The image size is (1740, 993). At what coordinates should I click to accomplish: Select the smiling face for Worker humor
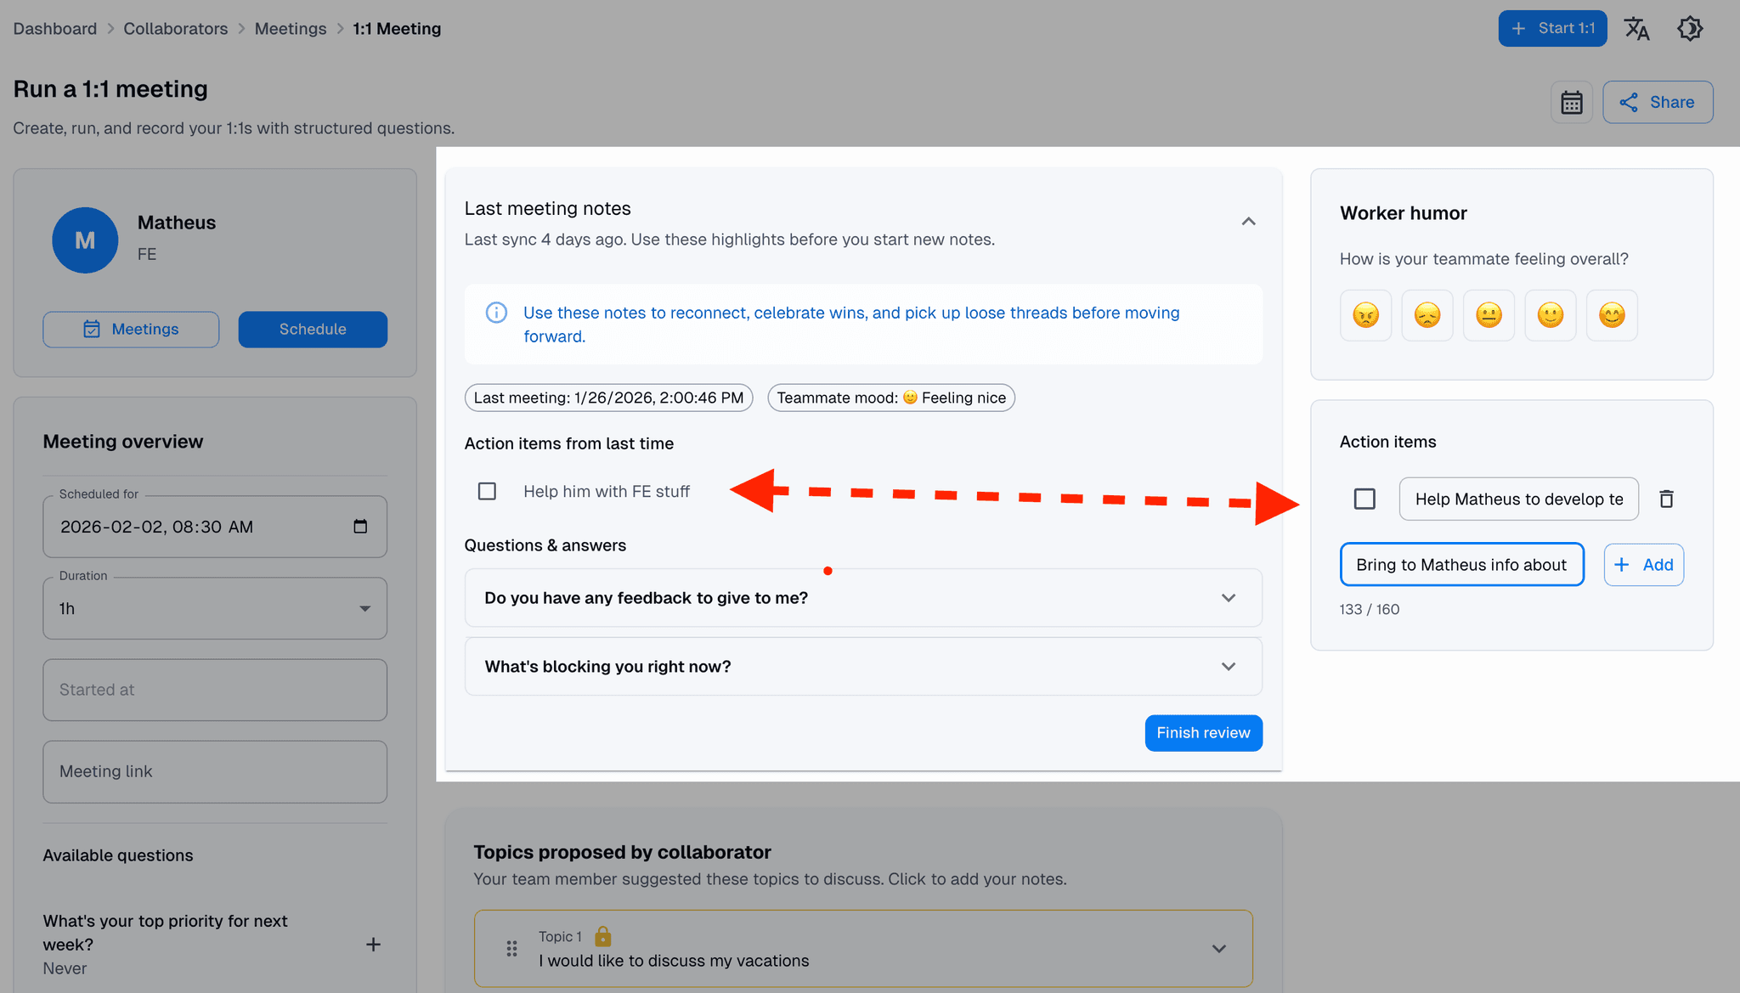click(x=1550, y=314)
